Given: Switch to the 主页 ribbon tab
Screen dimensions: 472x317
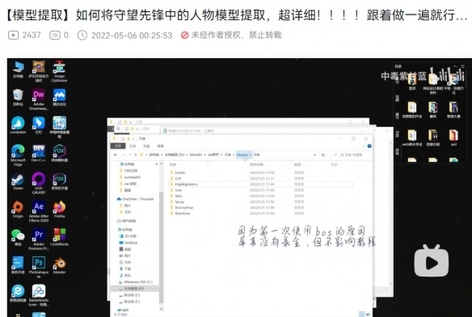Looking at the screenshot, I should point(133,146).
